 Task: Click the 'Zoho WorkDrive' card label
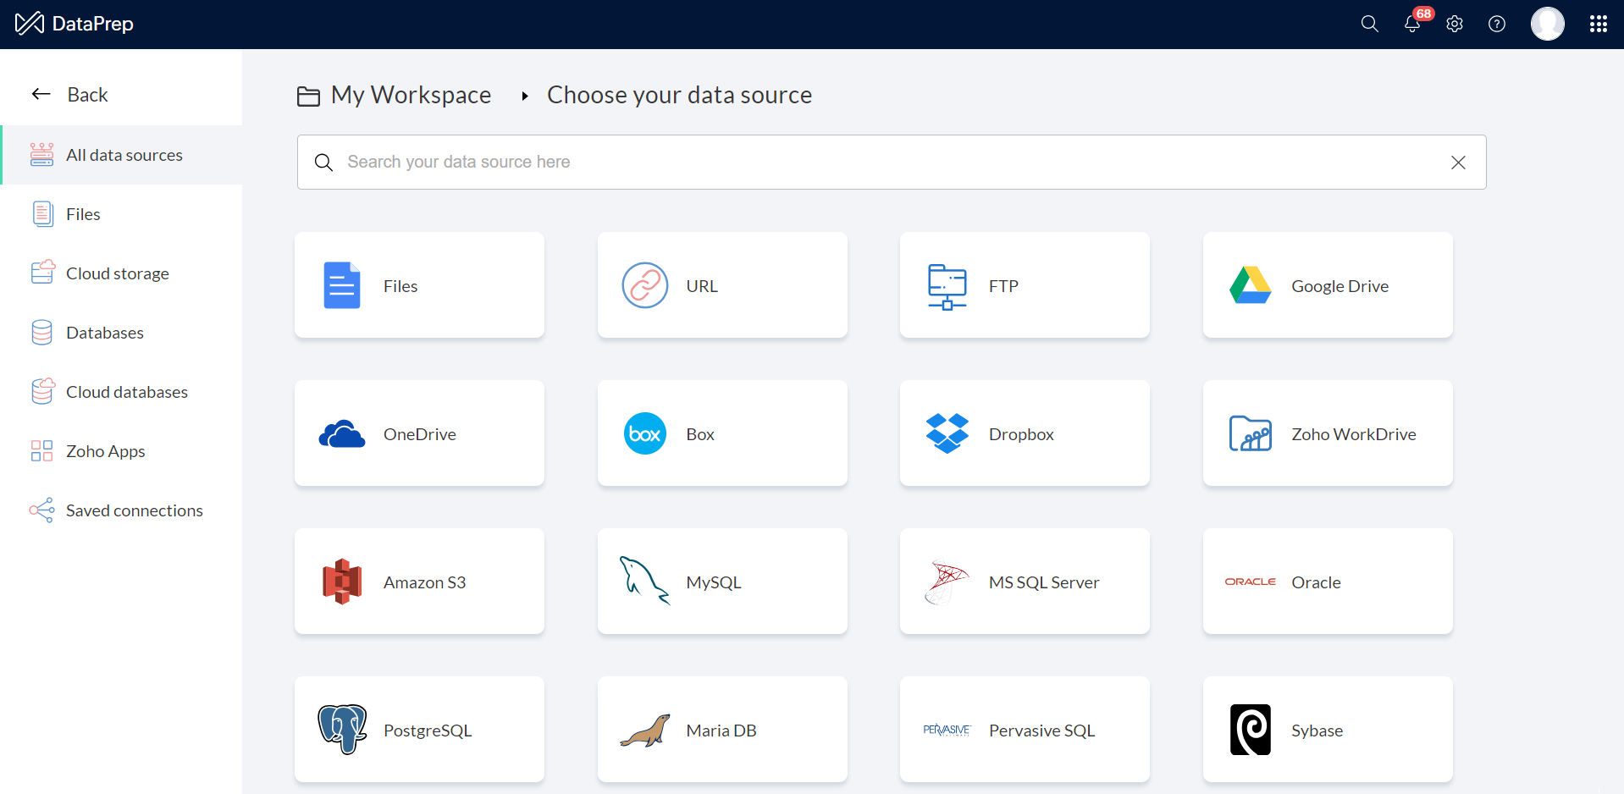[1353, 434]
